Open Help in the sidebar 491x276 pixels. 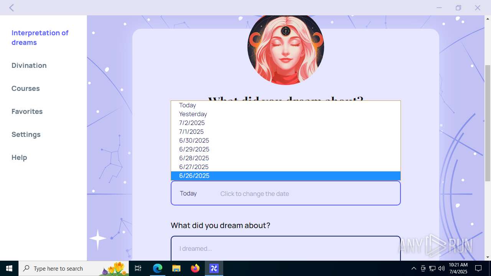coord(19,157)
